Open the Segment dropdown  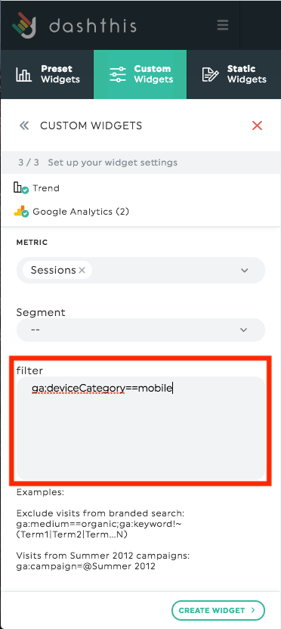(x=140, y=330)
